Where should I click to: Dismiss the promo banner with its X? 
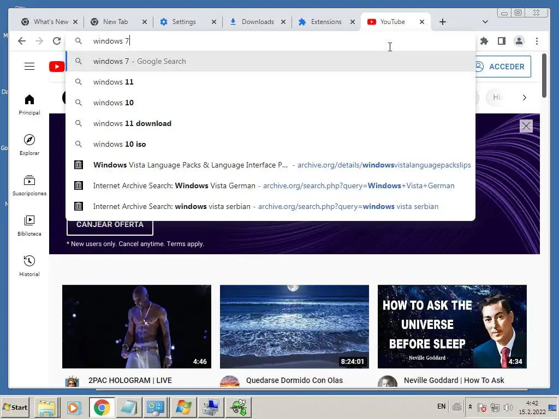(x=526, y=126)
